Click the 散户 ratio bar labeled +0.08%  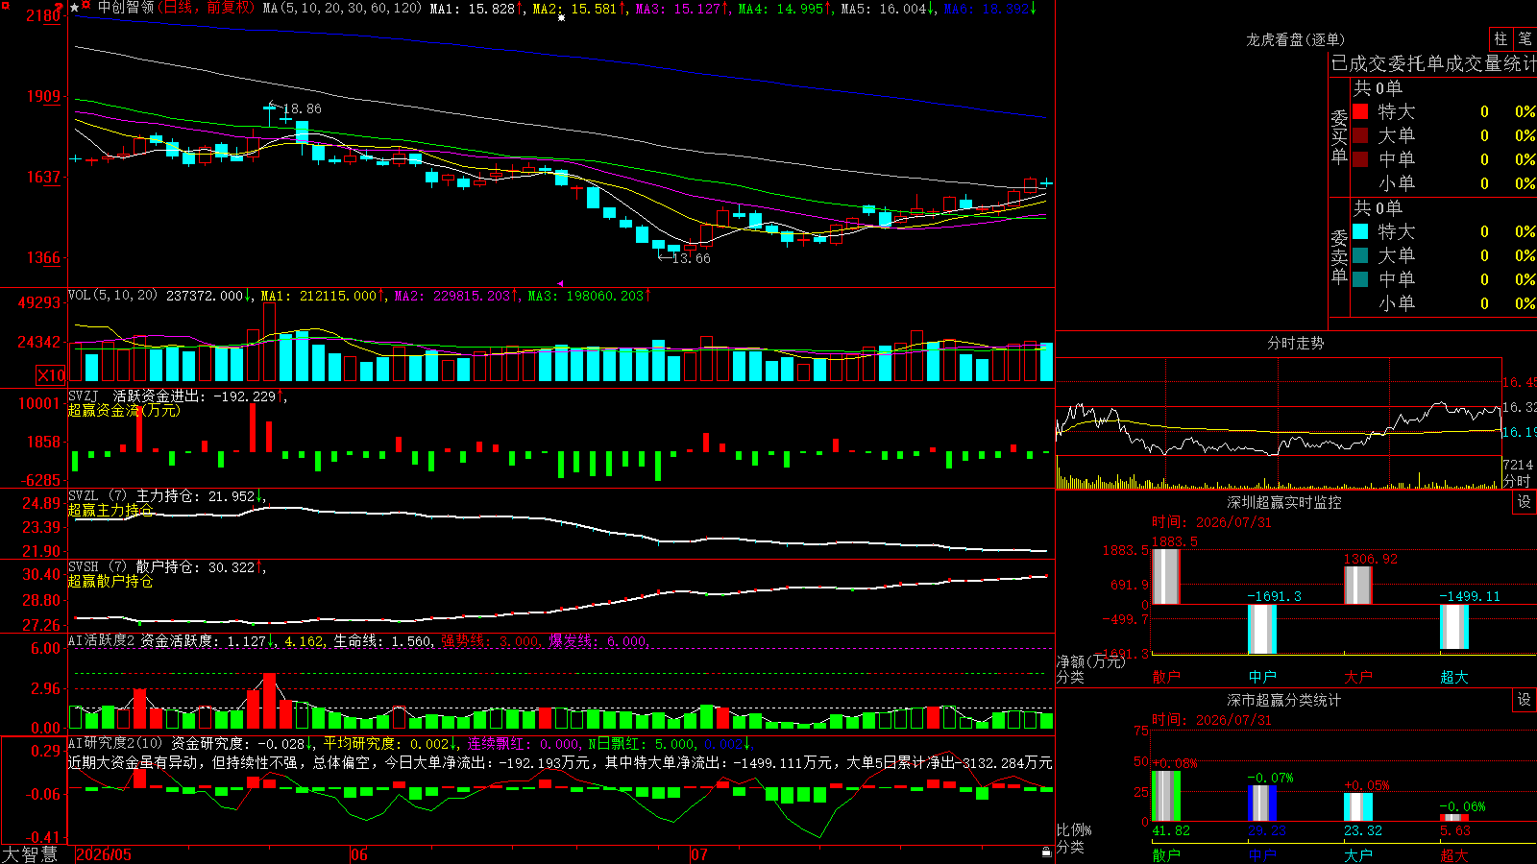coord(1166,796)
